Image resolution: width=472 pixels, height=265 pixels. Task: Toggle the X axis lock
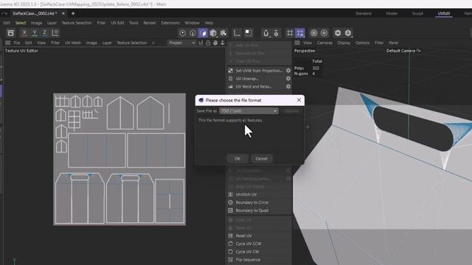tap(24, 32)
